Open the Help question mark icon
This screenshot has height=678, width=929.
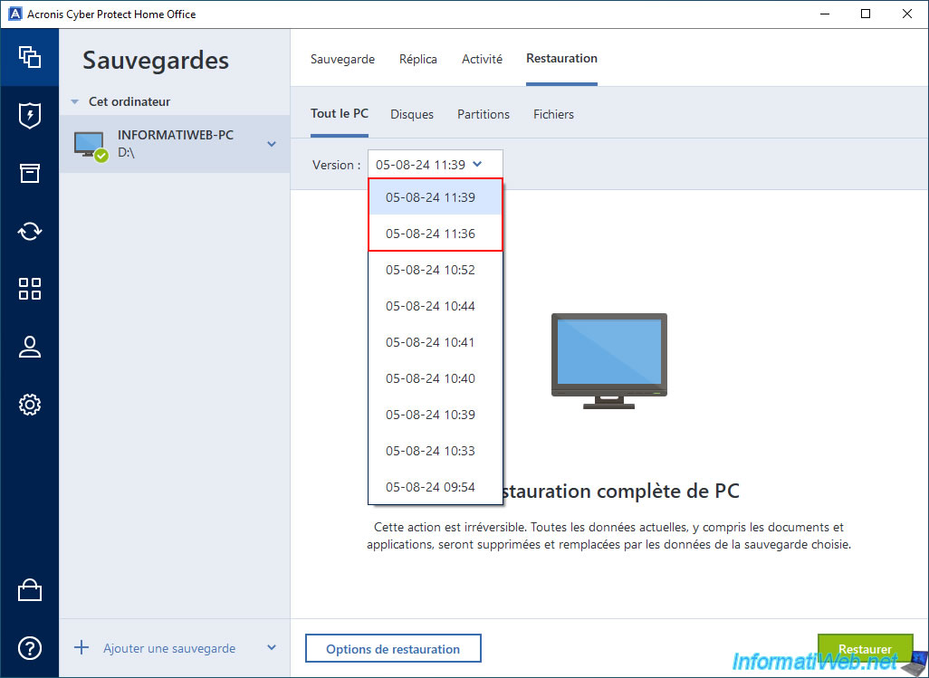[x=30, y=648]
